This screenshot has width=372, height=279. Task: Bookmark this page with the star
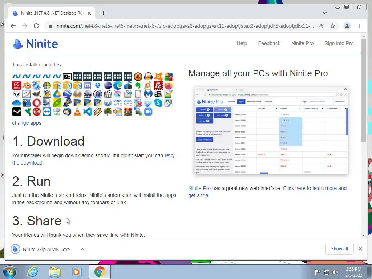[333, 26]
